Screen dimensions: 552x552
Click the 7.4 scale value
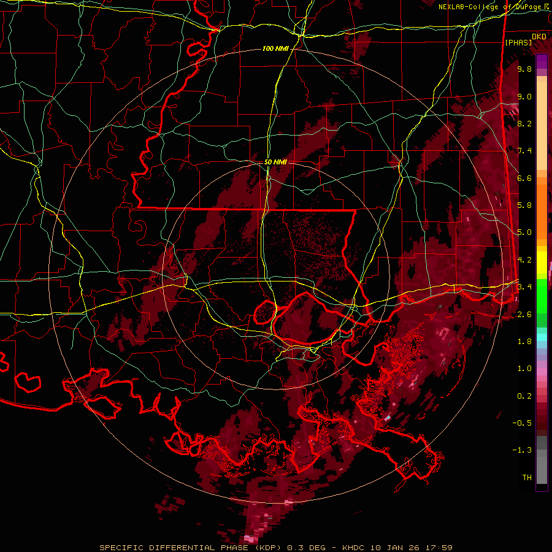(x=524, y=151)
